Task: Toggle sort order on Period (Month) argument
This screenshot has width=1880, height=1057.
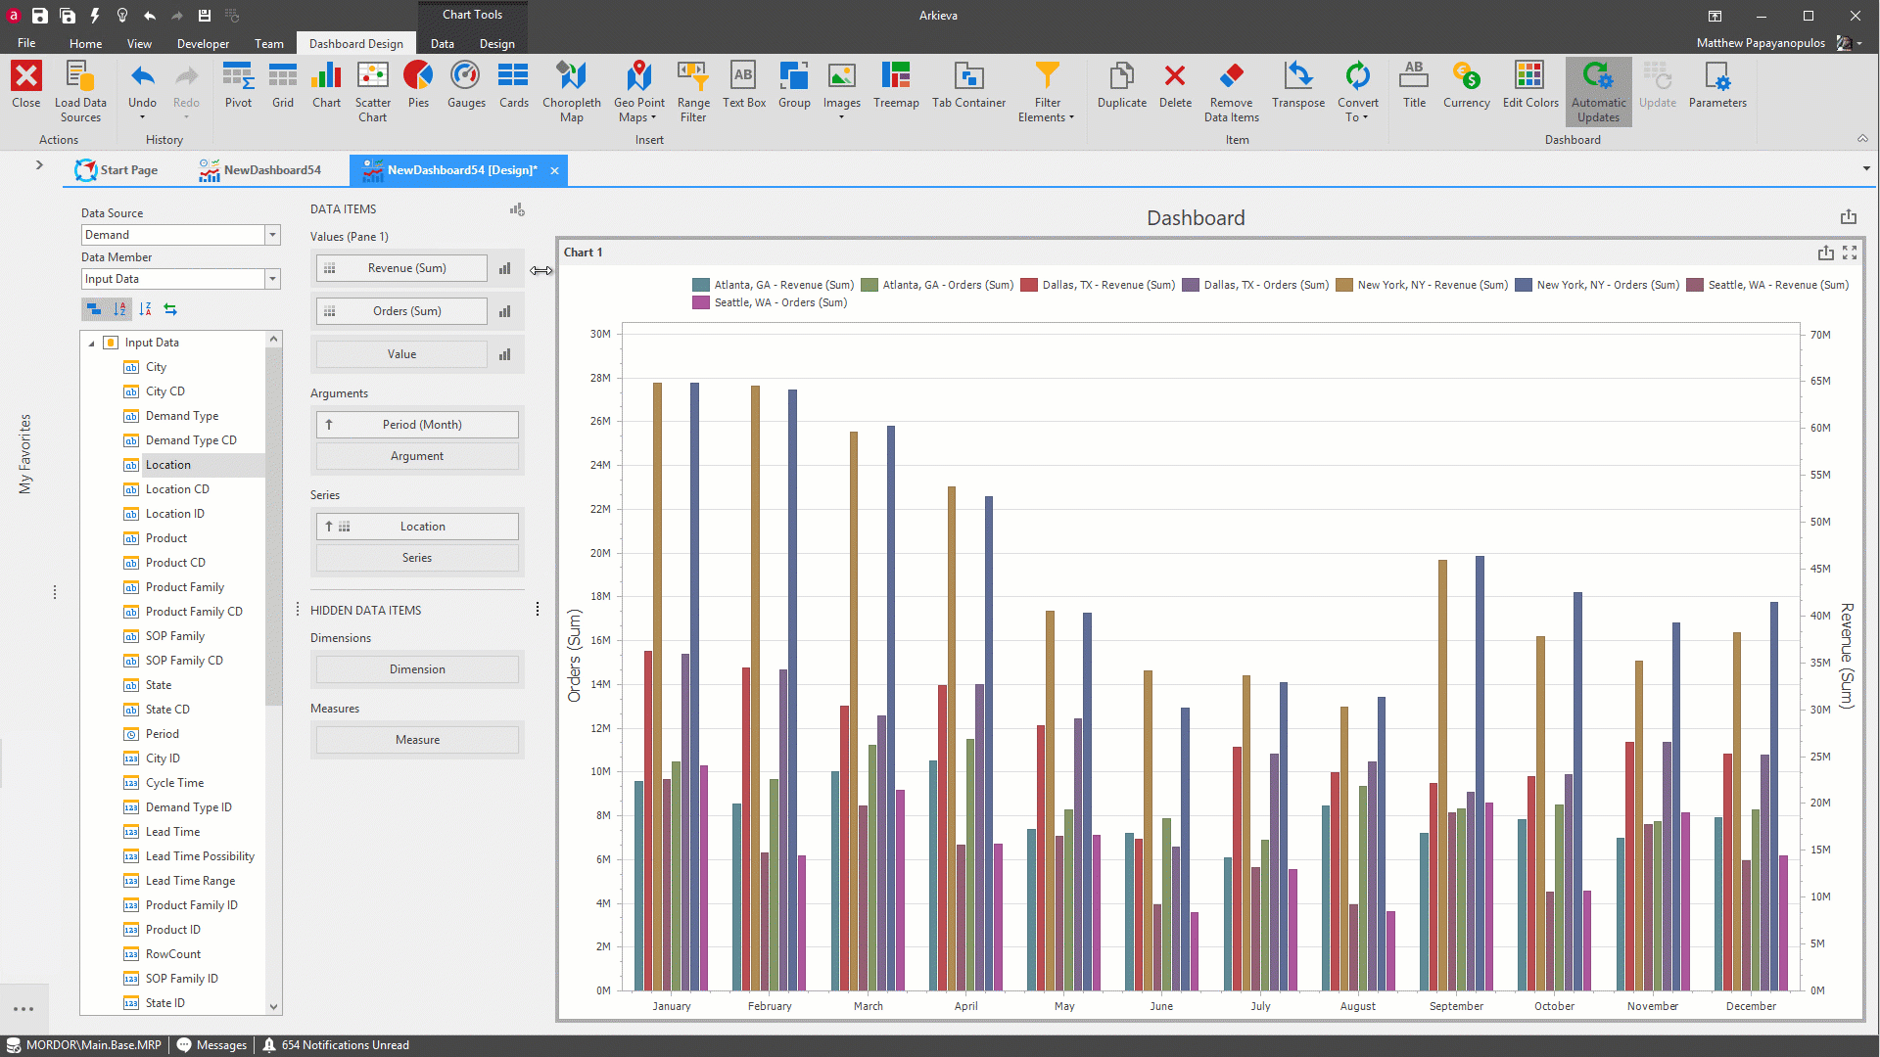Action: point(329,425)
